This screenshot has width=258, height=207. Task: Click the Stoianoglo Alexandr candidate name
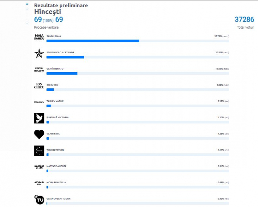[x=61, y=53]
